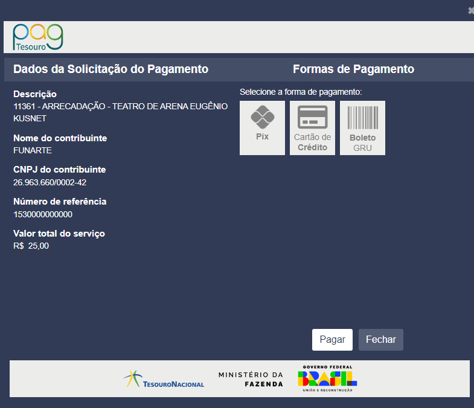Viewport: 474px width, 408px height.
Task: Click the Ministério da Fazenda logo
Action: (x=251, y=379)
